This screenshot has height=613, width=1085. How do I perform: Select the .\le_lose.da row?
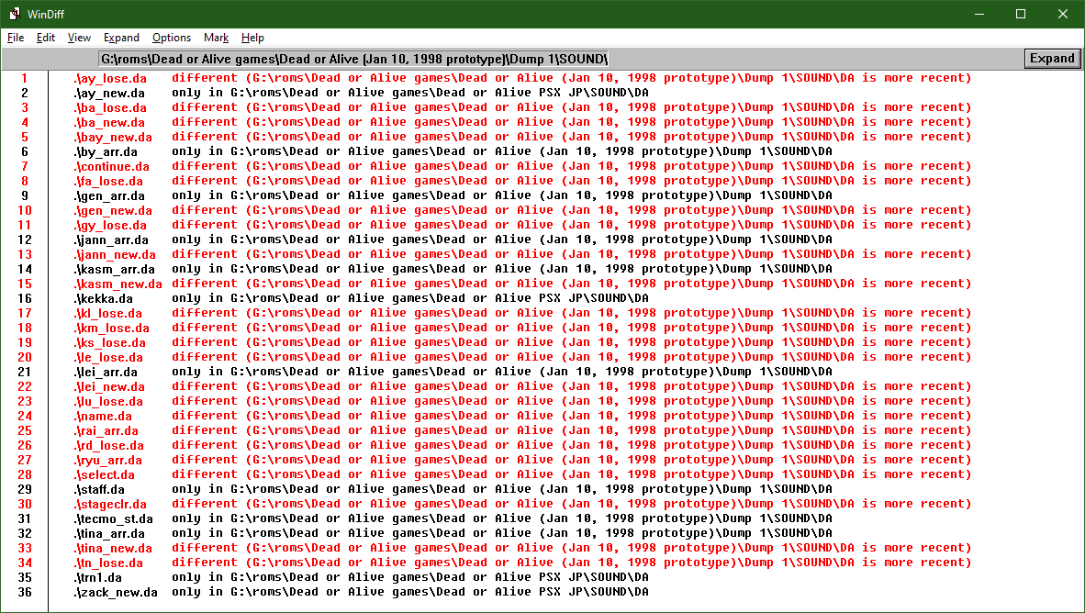click(x=522, y=357)
